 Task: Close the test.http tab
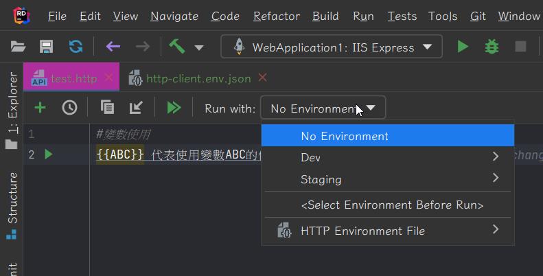pyautogui.click(x=108, y=78)
